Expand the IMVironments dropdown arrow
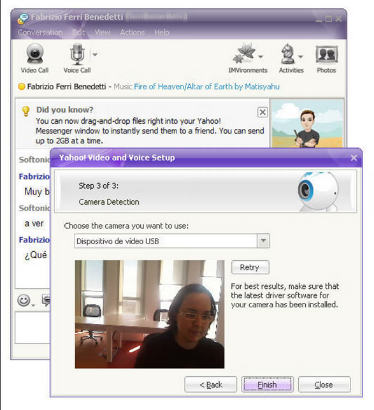This screenshot has height=410, width=374. pos(261,57)
